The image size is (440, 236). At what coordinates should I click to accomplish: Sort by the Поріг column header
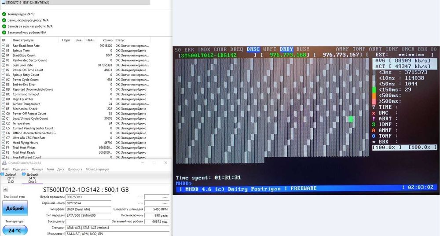[66, 40]
